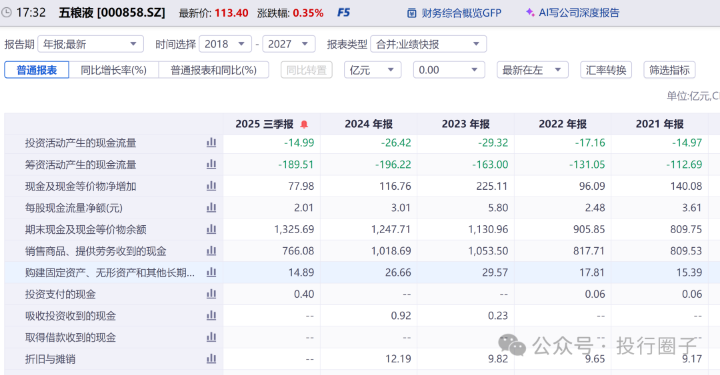This screenshot has height=375, width=720.
Task: Open 财务综合概览GFP link
Action: pyautogui.click(x=461, y=13)
